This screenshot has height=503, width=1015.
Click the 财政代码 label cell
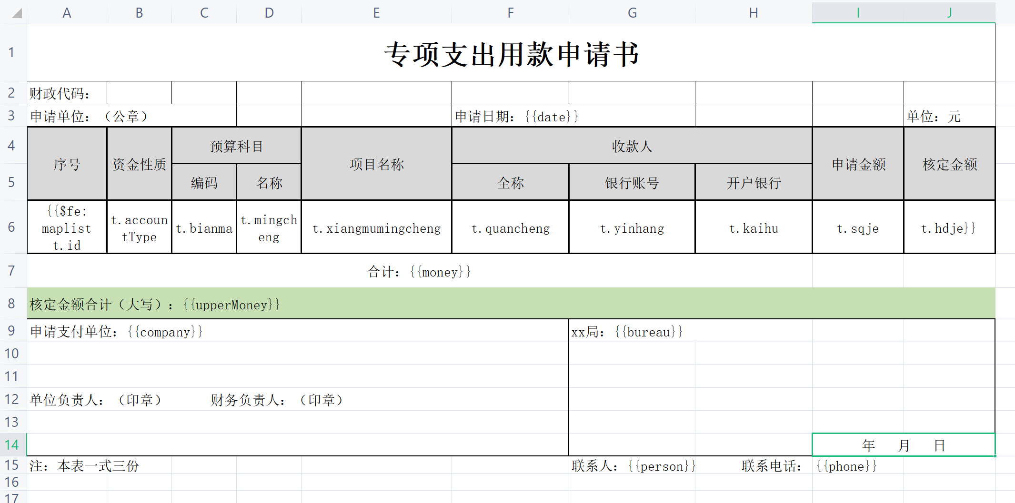67,92
